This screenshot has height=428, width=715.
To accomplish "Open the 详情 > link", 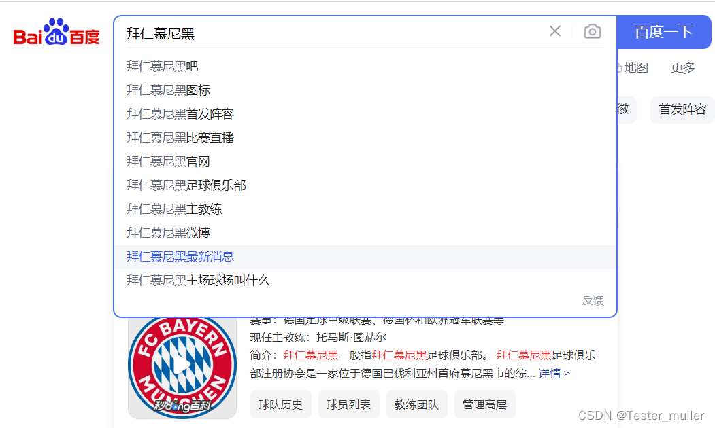I will (x=554, y=374).
